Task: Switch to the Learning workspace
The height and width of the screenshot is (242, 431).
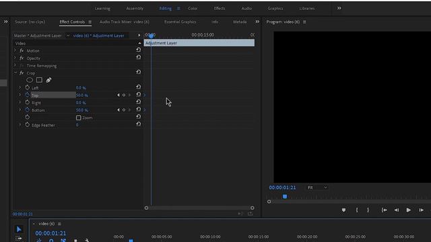Action: [102, 9]
